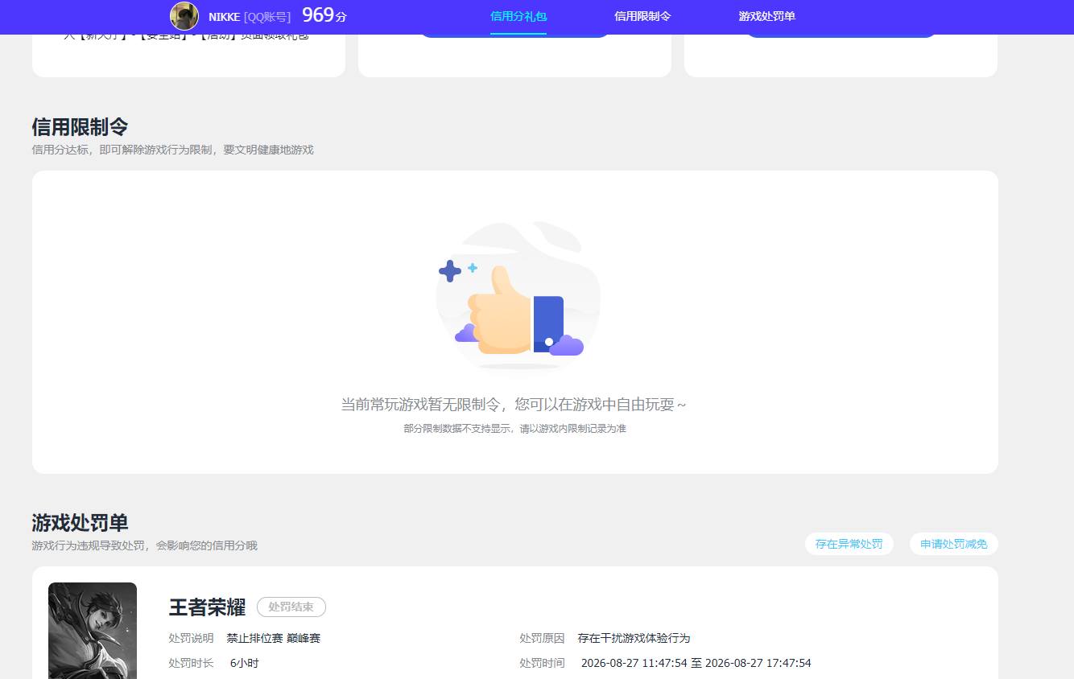Click text 存在干扰游戏体验行为

634,638
